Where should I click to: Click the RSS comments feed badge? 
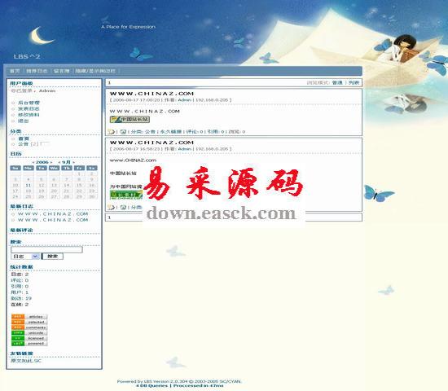tap(29, 327)
